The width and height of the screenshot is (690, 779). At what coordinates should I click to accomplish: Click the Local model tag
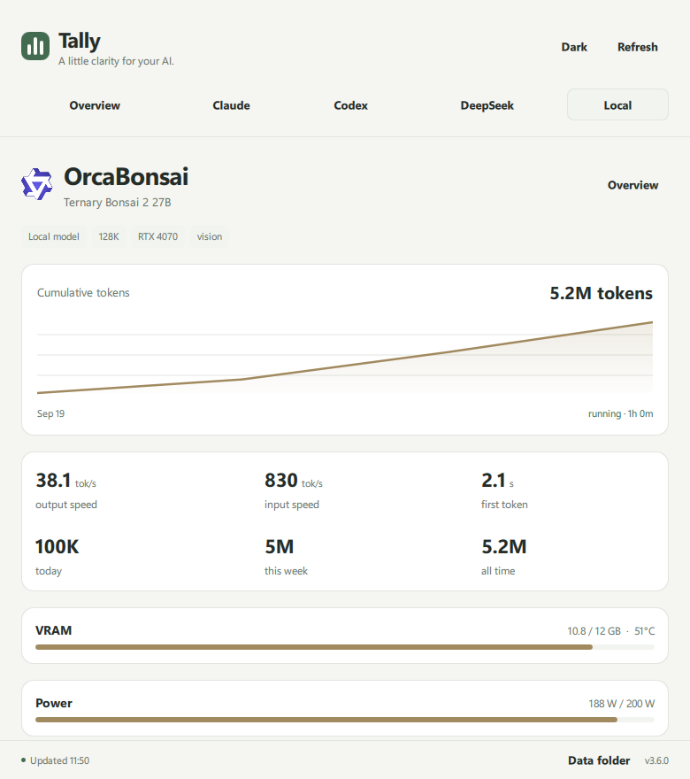[x=54, y=236]
